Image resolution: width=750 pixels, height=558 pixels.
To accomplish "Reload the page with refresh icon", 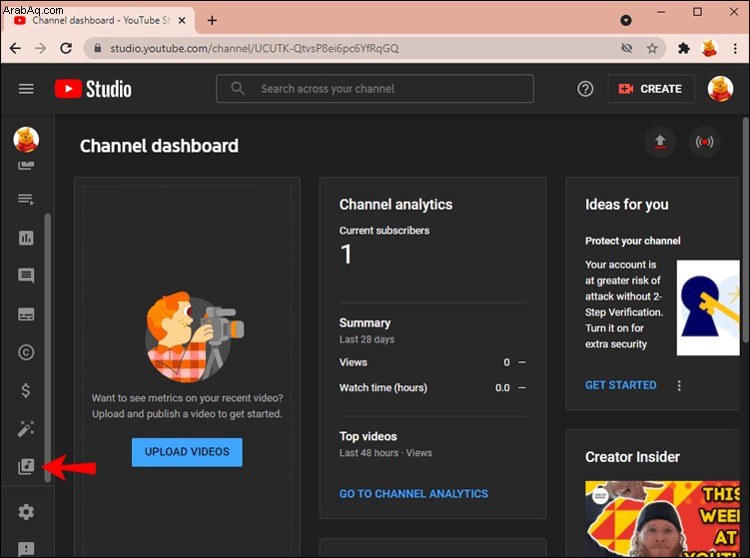I will [x=66, y=48].
